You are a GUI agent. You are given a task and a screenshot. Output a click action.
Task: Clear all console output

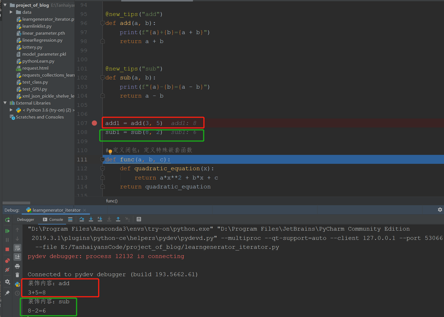[17, 275]
